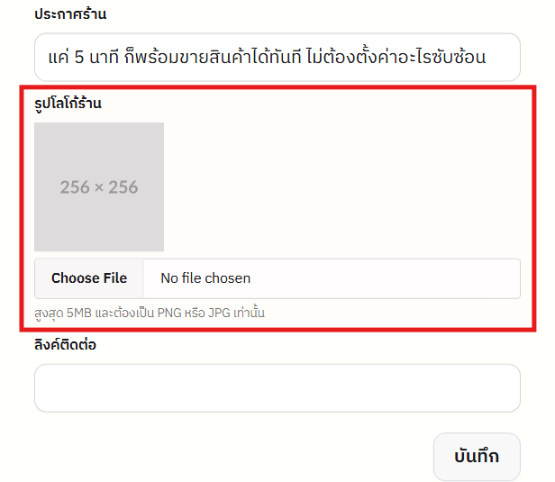Screen dimensions: 555x482
Task: Click the "256 × 256" placeholder text
Action: click(99, 187)
